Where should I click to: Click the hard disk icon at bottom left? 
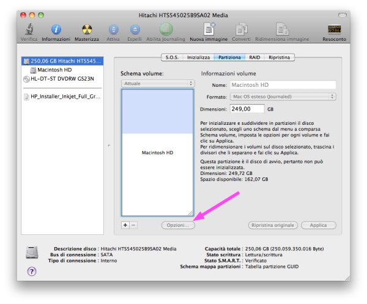(x=32, y=252)
